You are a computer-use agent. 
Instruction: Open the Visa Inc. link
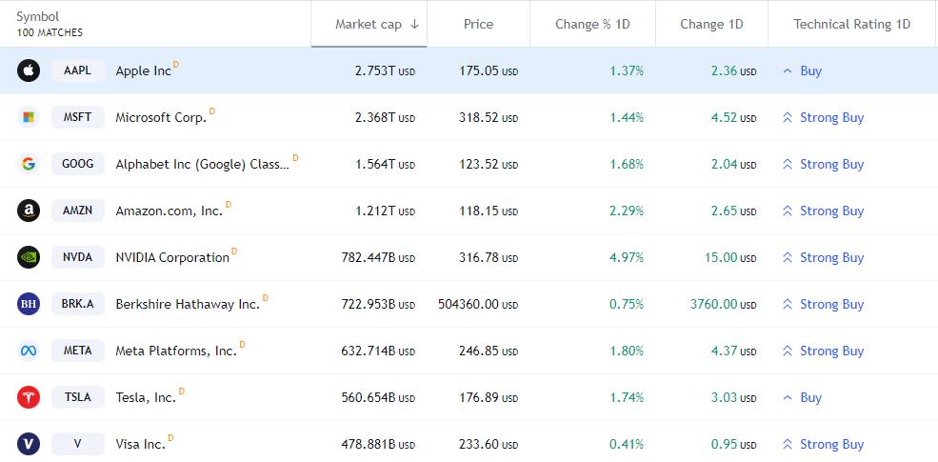click(x=140, y=445)
